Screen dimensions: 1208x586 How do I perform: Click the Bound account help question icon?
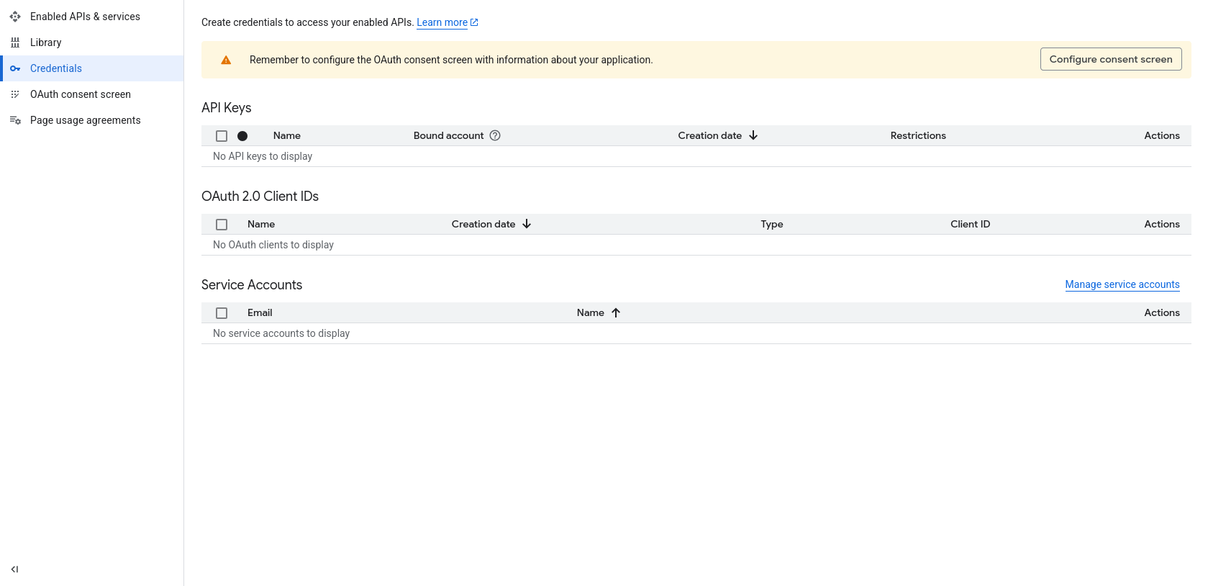click(495, 135)
